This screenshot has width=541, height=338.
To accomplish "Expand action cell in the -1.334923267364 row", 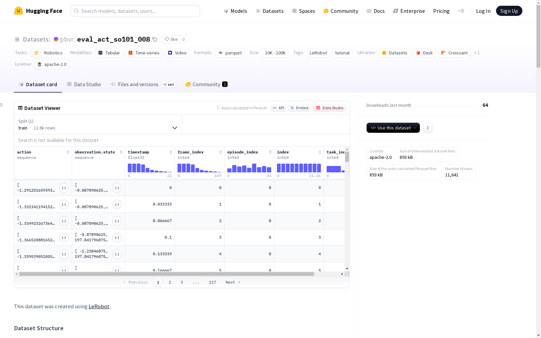I will tap(64, 221).
